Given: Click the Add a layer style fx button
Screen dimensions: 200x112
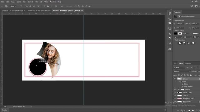Looking at the screenshot, I should 182,111.
